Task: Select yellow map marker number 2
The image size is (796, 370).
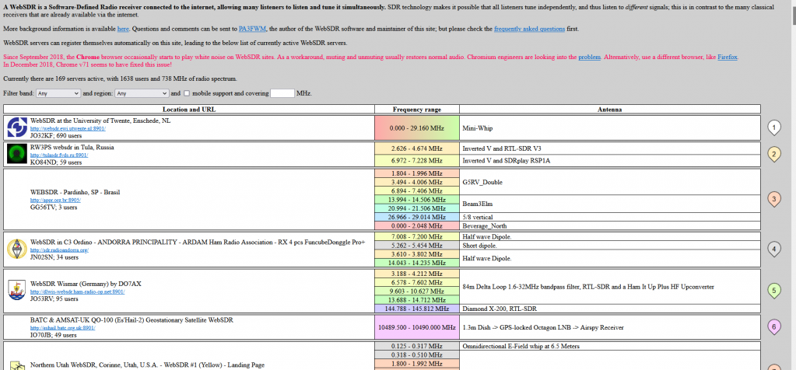Action: [x=773, y=154]
